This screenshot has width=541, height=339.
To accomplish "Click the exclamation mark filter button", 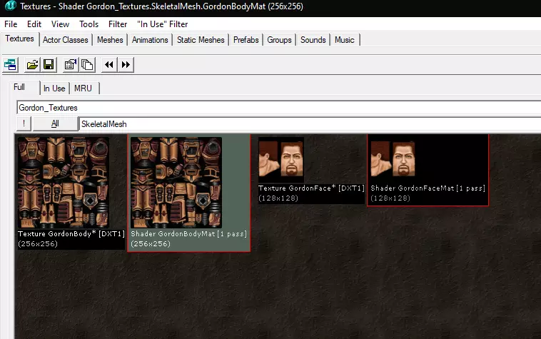I will click(24, 123).
